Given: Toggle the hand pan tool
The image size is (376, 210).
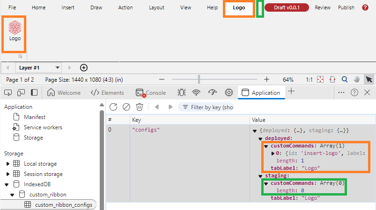Looking at the screenshot, I should (356, 80).
